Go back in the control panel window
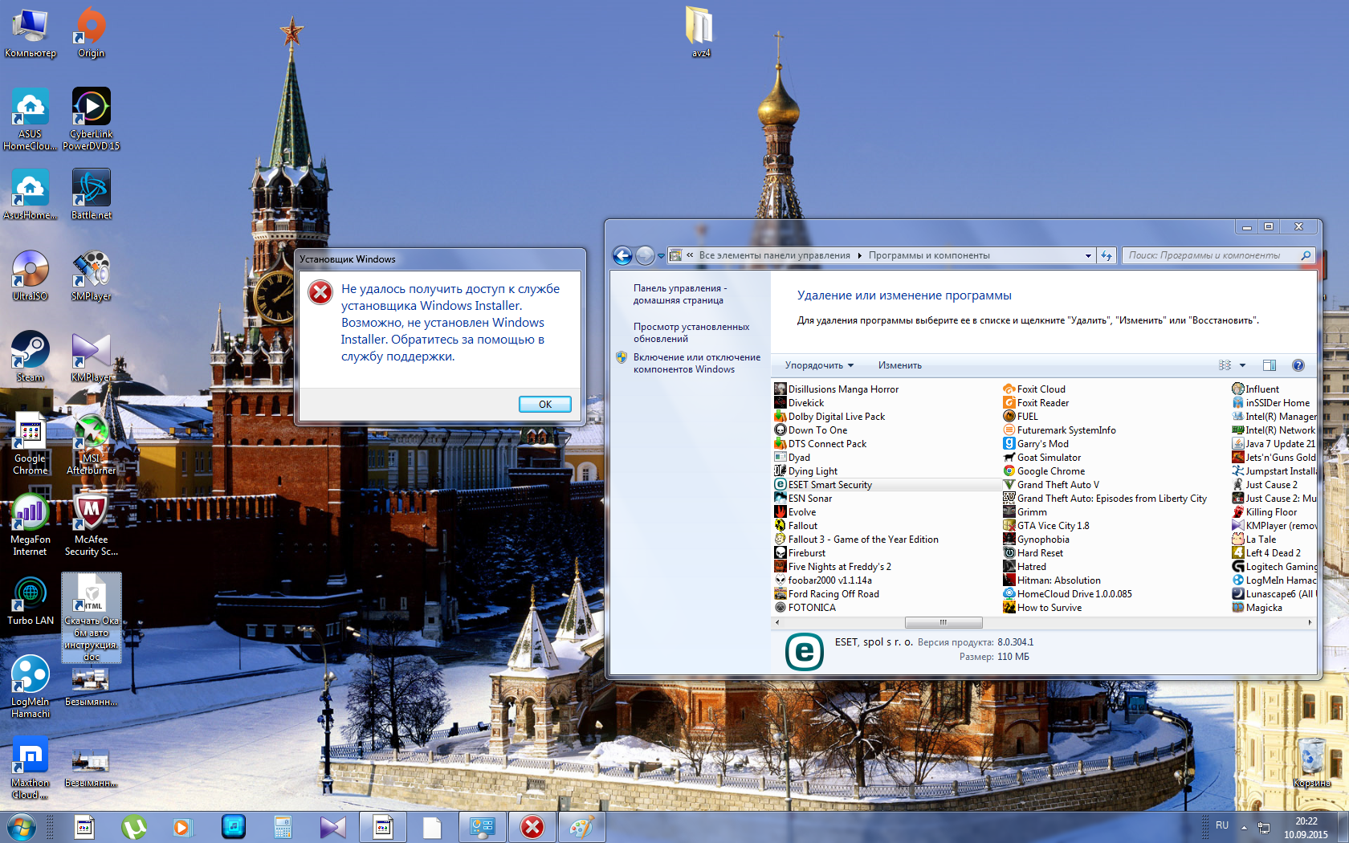 click(622, 255)
